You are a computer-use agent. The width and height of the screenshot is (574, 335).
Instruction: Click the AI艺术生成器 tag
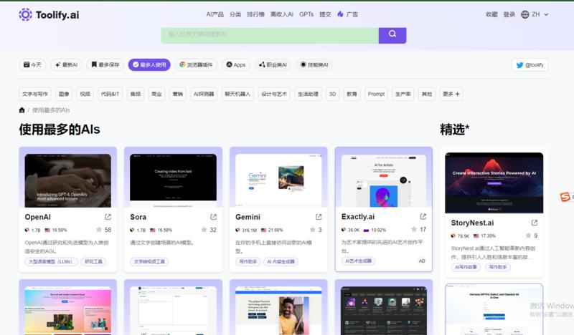point(358,261)
